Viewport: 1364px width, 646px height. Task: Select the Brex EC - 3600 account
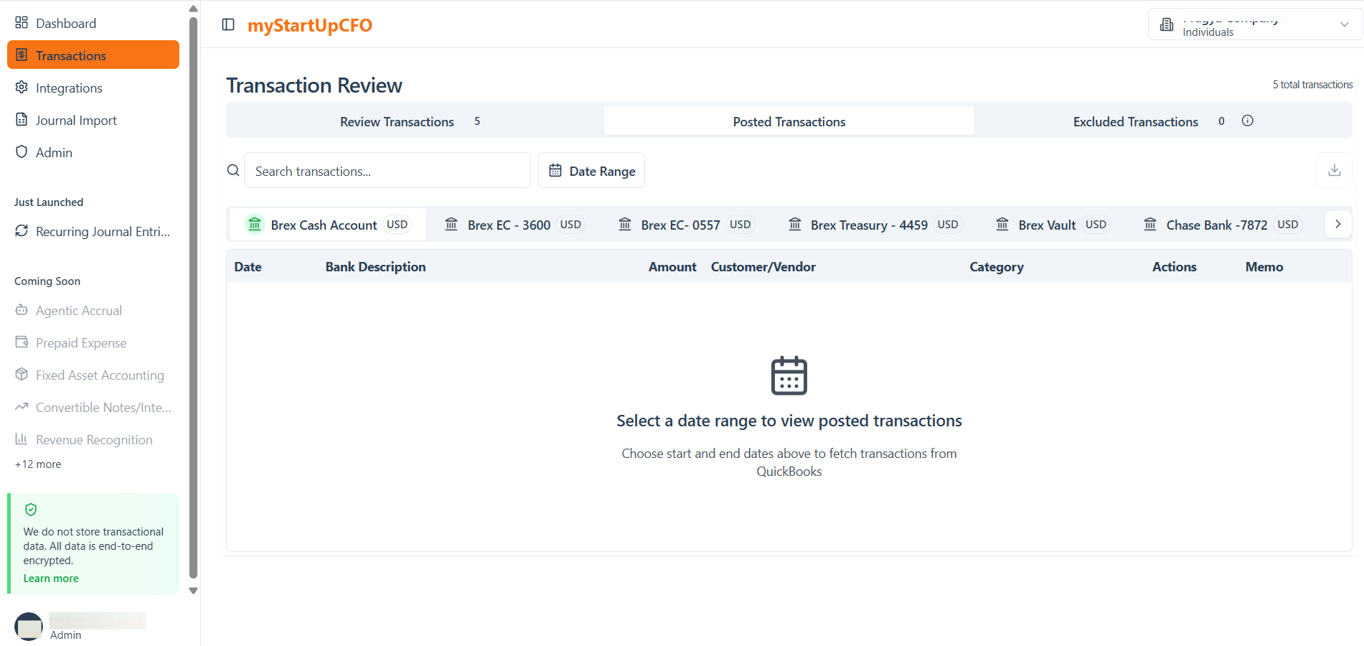coord(514,225)
